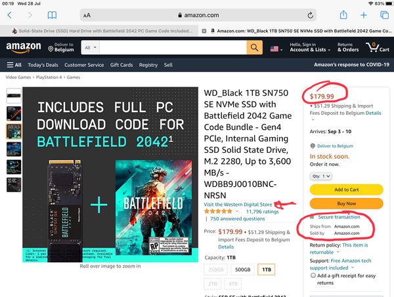Viewport: 394px width, 297px height.
Task: Visit the Western Digital Store link
Action: [238, 205]
